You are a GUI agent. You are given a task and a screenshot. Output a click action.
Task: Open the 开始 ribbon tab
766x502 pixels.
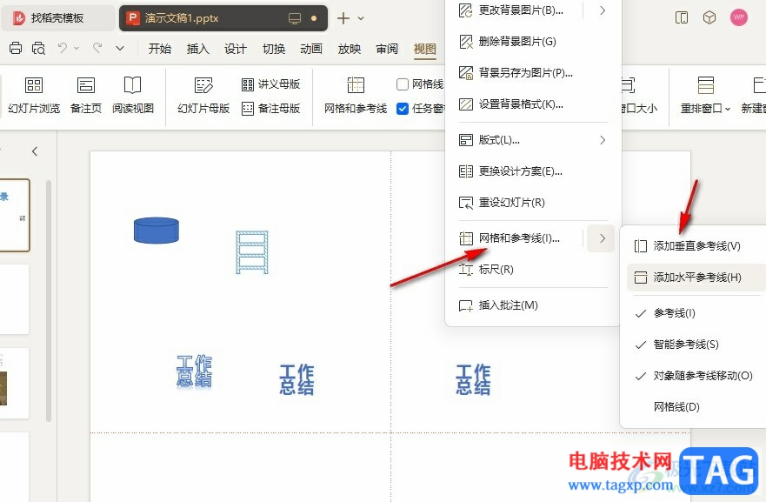tap(160, 49)
